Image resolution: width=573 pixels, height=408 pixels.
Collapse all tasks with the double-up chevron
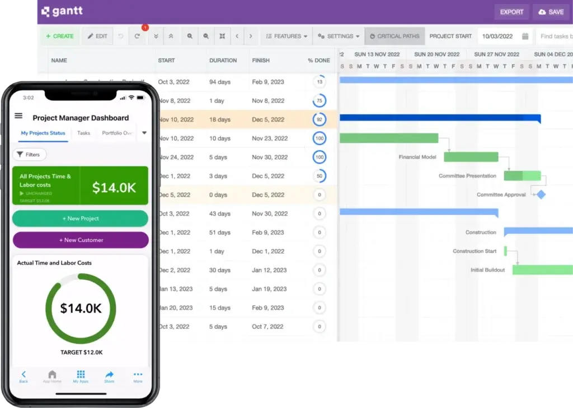click(171, 36)
